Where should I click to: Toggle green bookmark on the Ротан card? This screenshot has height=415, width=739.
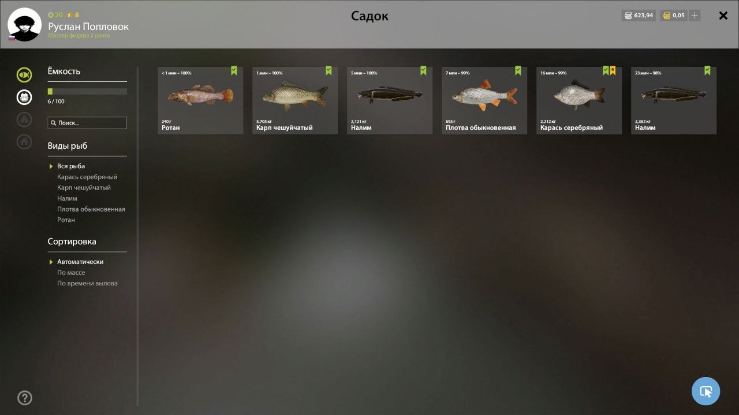pos(234,70)
